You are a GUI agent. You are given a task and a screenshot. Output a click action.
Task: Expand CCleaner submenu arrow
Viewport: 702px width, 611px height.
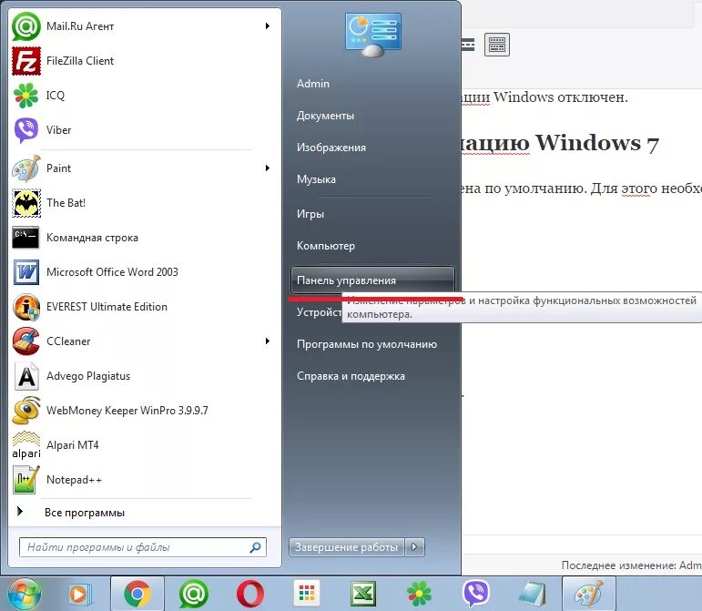click(x=268, y=341)
